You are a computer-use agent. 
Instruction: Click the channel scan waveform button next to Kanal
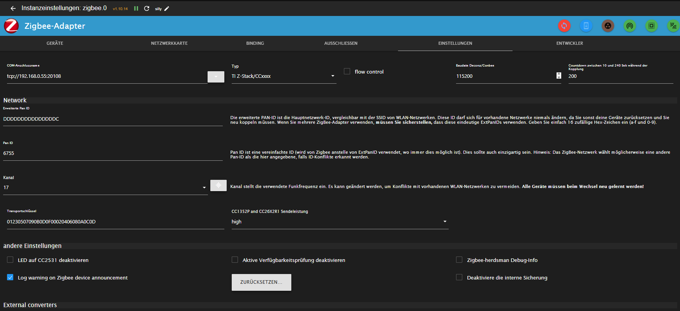point(218,185)
